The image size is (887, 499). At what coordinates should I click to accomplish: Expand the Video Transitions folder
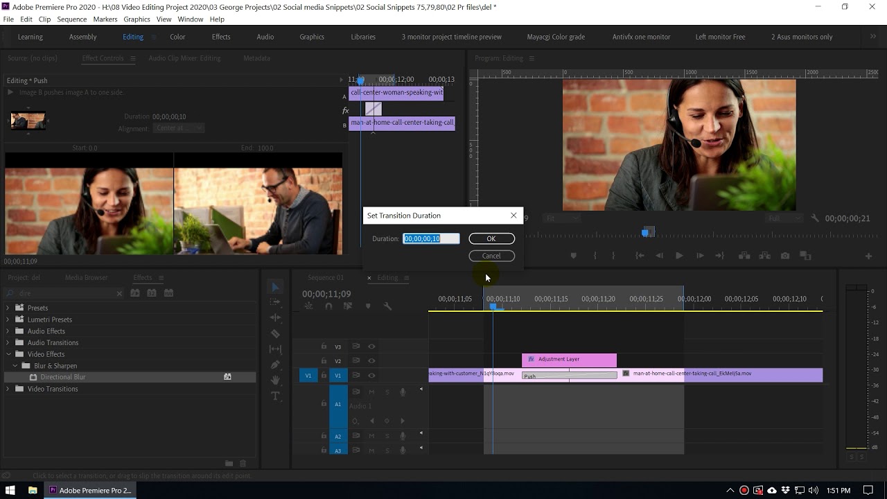8,389
